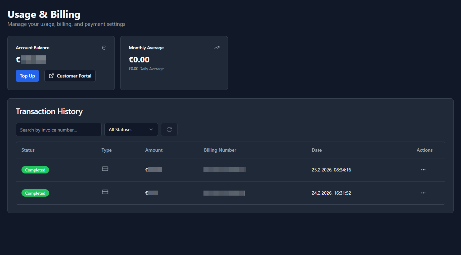The width and height of the screenshot is (461, 255).
Task: Open actions menu for the 25.2.2026 transaction
Action: coord(423,170)
